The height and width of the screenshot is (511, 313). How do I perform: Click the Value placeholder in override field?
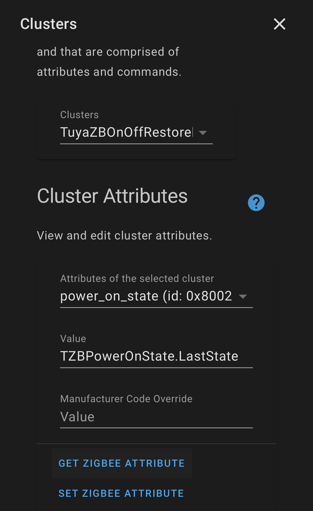pos(77,417)
